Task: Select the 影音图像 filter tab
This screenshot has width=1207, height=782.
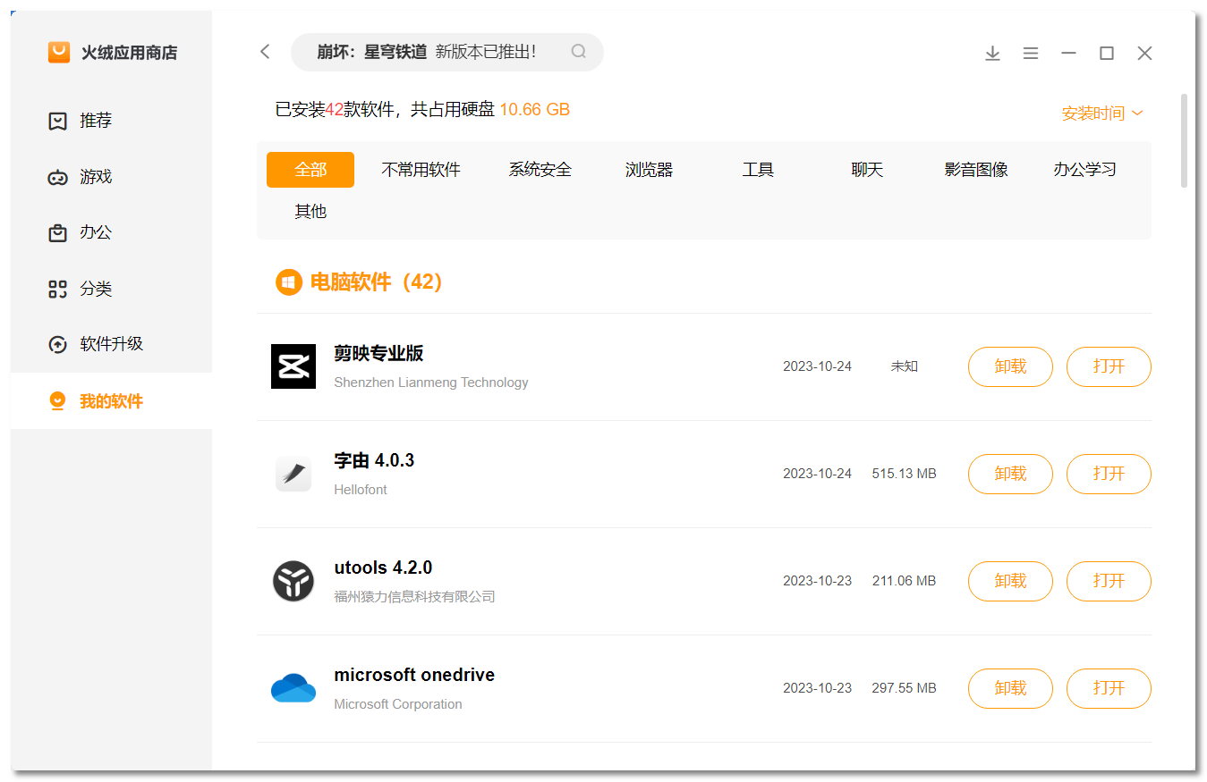Action: [x=976, y=170]
